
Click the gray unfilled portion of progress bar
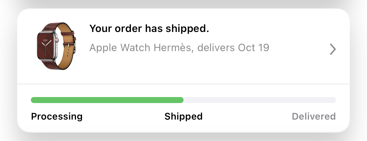coord(260,100)
